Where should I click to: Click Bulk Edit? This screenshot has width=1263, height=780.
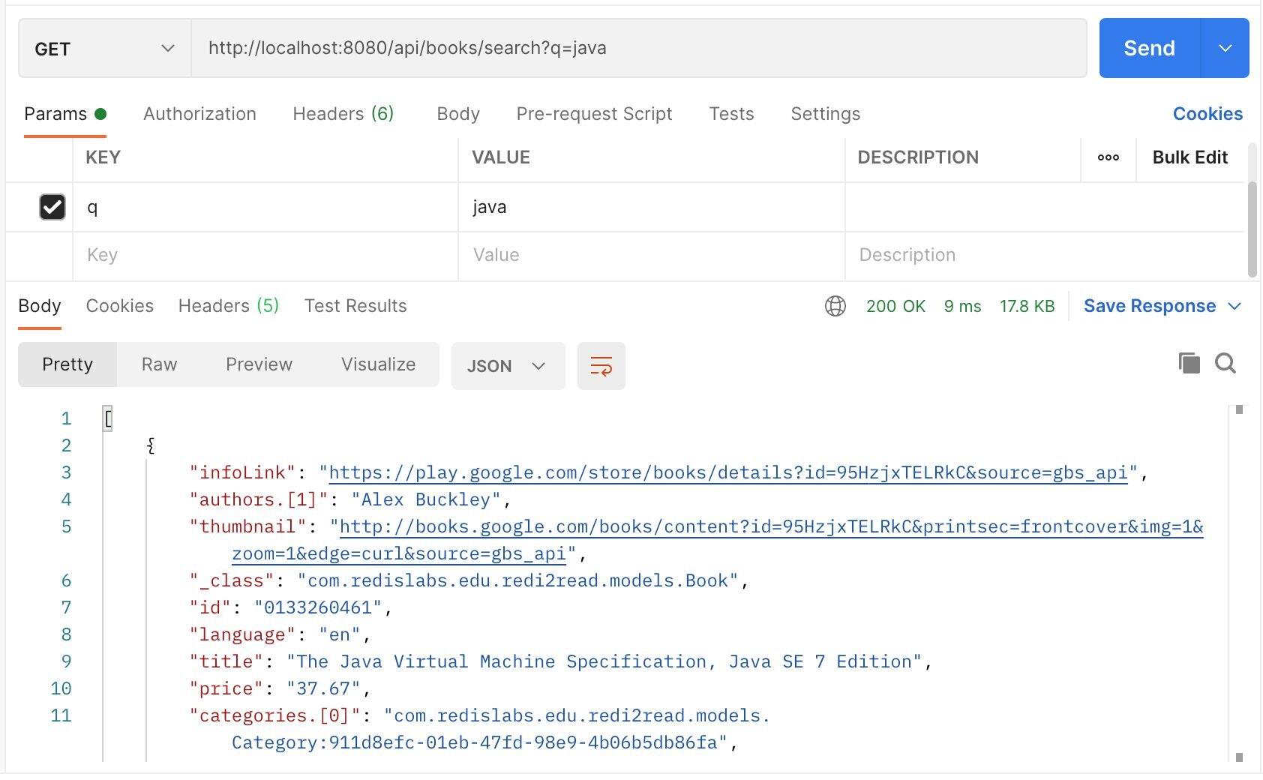coord(1189,157)
